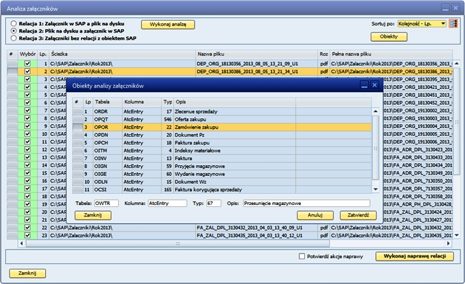Select the OINV Faktura row
The image size is (465, 284).
pos(222,159)
